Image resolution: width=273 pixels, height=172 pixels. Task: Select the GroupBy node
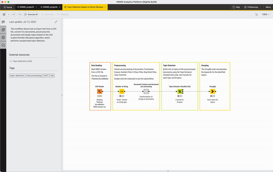213,91
